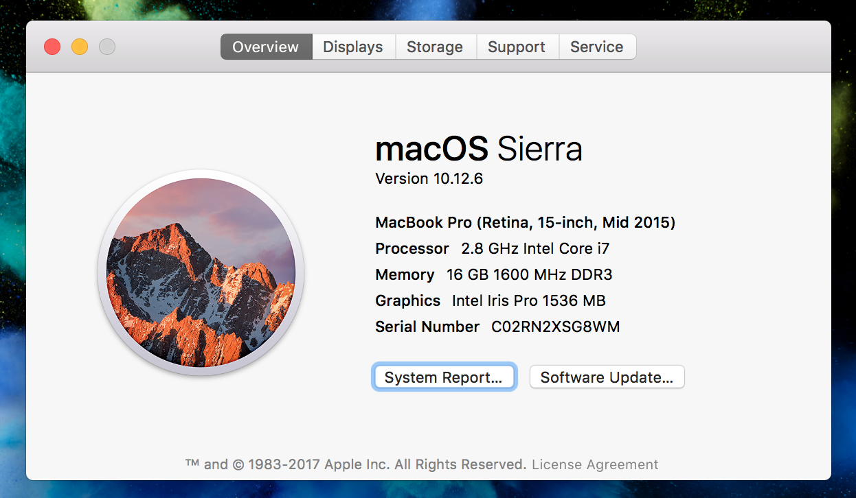Viewport: 856px width, 498px height.
Task: Click the disabled gray zoom button
Action: pos(107,47)
